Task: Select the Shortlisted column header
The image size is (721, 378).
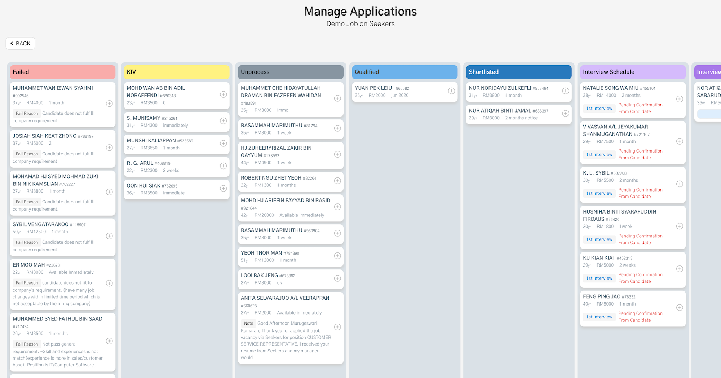Action: pos(519,72)
